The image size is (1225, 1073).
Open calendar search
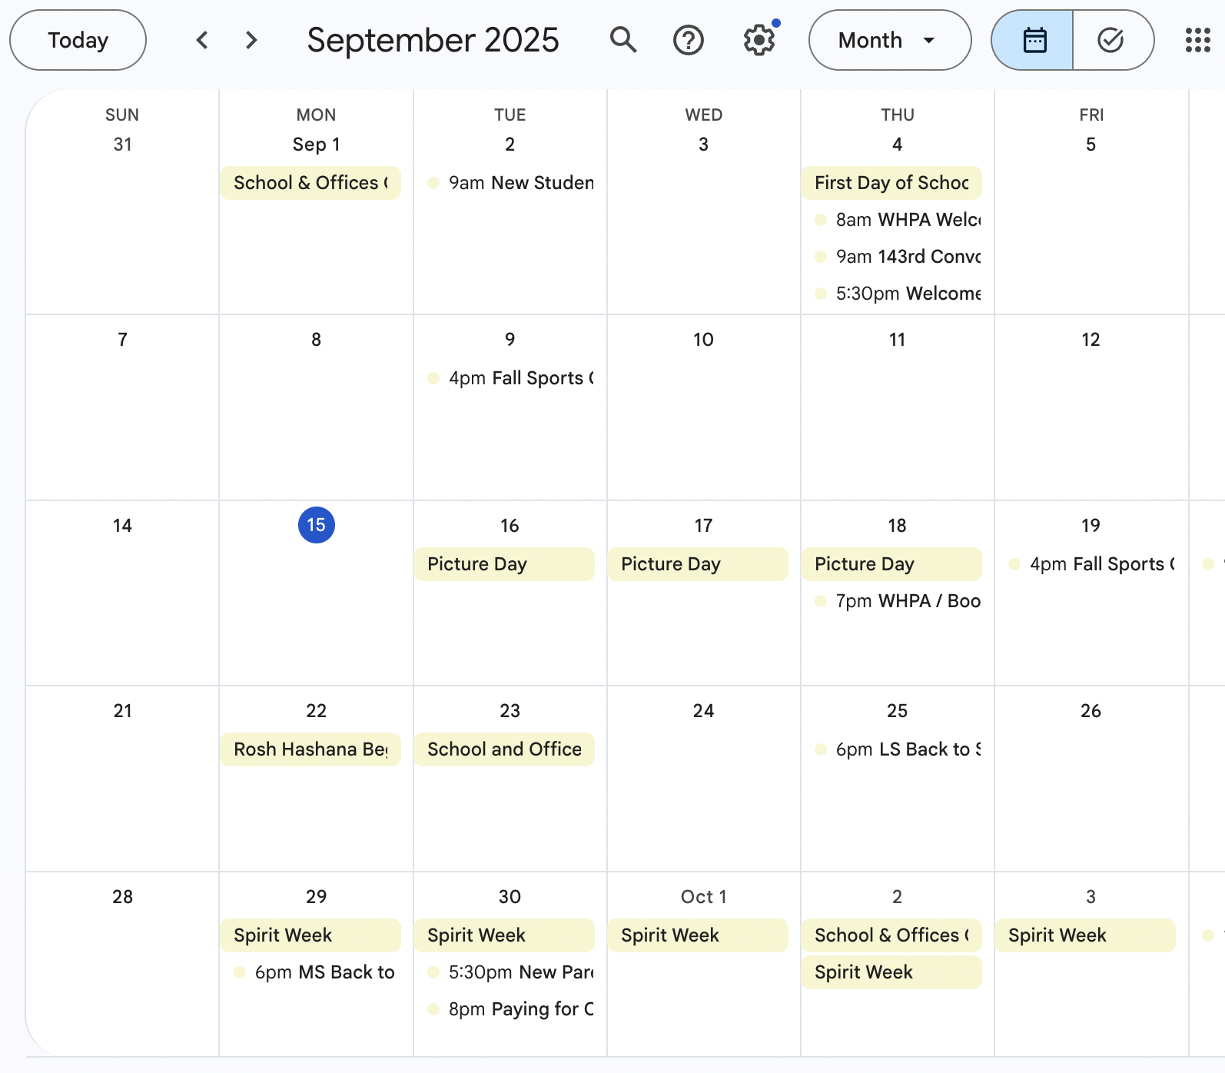624,40
